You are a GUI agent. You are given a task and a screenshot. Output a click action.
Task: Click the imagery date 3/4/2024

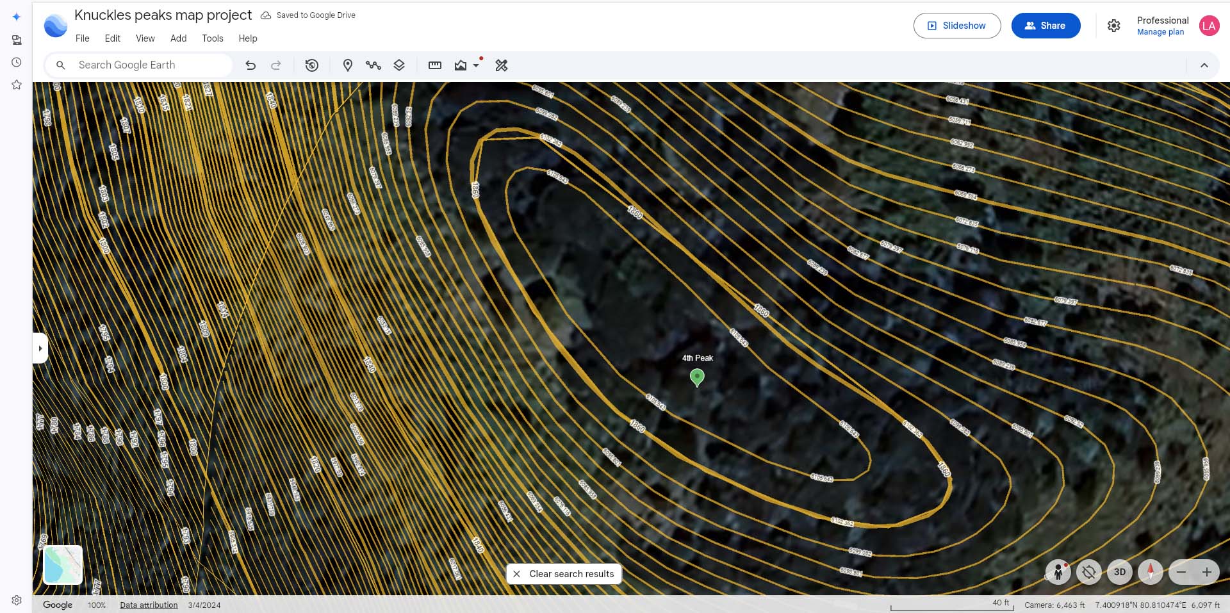[204, 605]
